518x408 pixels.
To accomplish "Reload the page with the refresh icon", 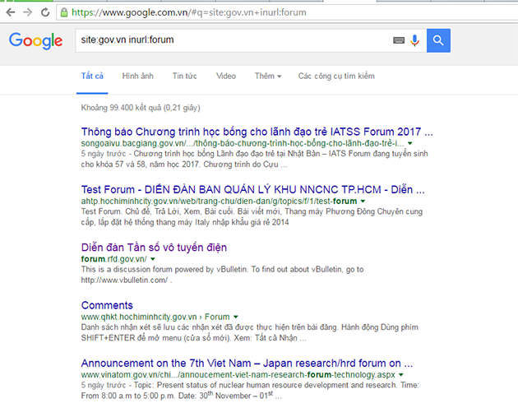I will click(x=45, y=12).
